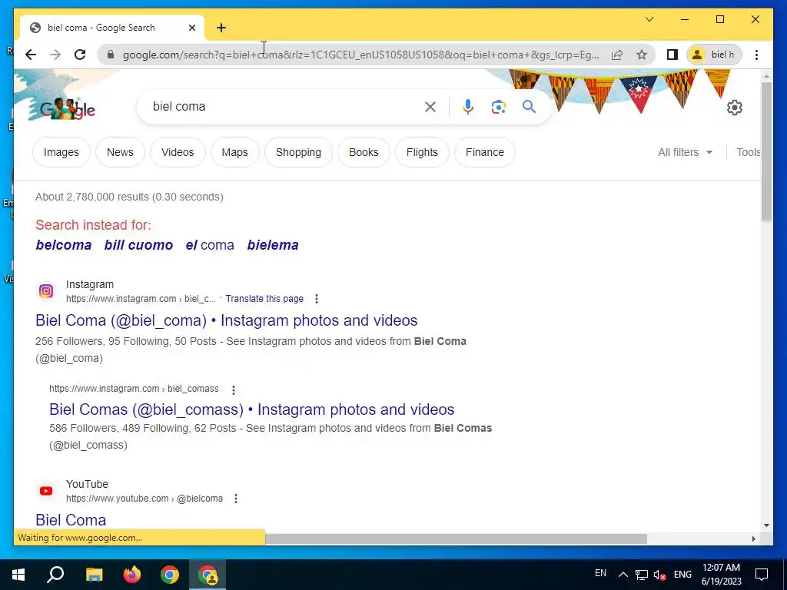Screen dimensions: 787x590
Task: Click Translate this page link
Action: tap(264, 299)
